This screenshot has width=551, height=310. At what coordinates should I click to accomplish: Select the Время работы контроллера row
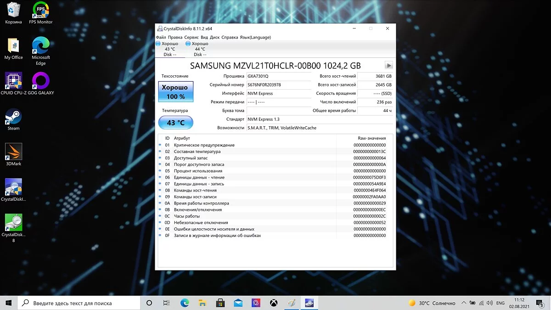(275, 203)
